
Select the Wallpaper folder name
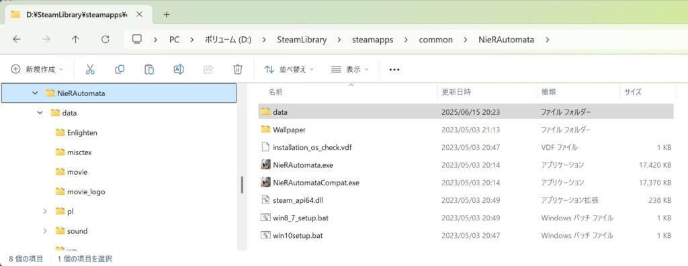pyautogui.click(x=289, y=130)
